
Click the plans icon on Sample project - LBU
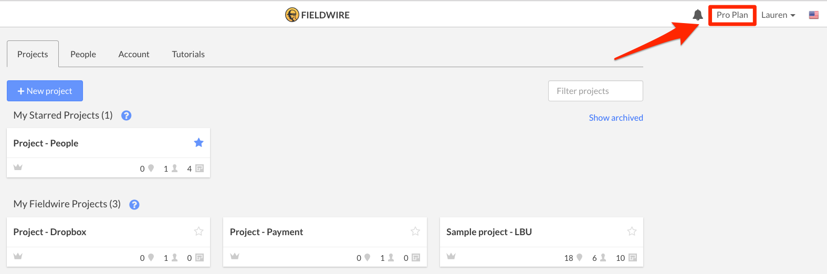click(x=633, y=257)
